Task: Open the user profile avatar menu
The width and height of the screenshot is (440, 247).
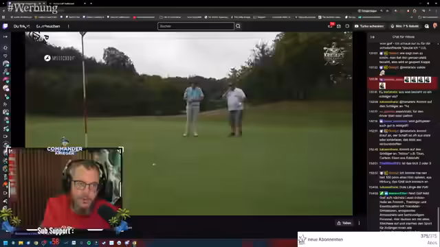Action: pyautogui.click(x=434, y=26)
